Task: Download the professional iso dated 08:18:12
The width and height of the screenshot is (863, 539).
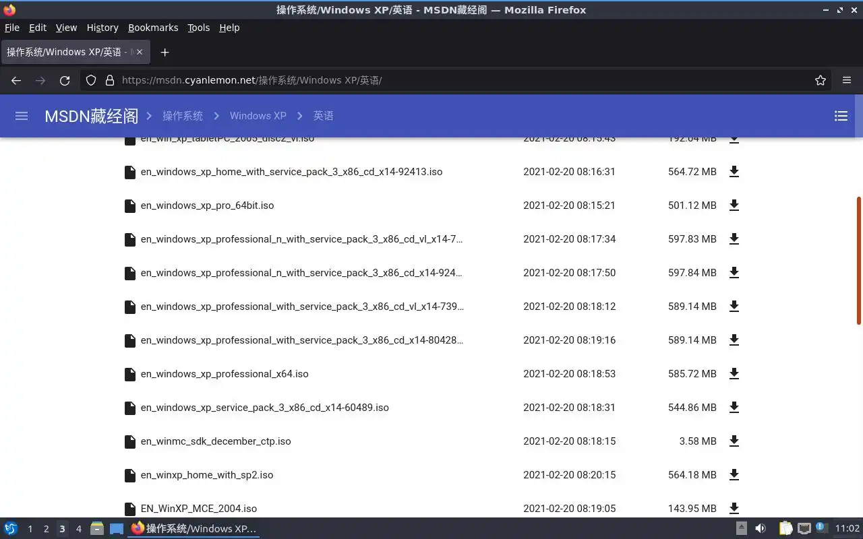Action: pyautogui.click(x=734, y=307)
